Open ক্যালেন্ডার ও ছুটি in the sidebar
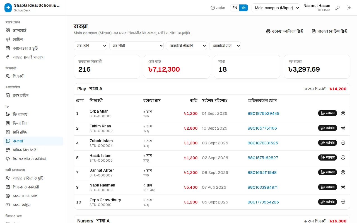The width and height of the screenshot is (357, 223). coord(33,48)
